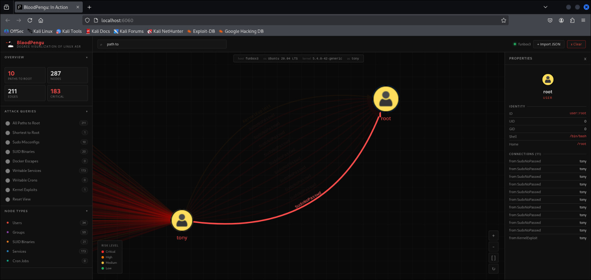Open Firefox account profile icon
The height and width of the screenshot is (280, 591).
click(561, 20)
